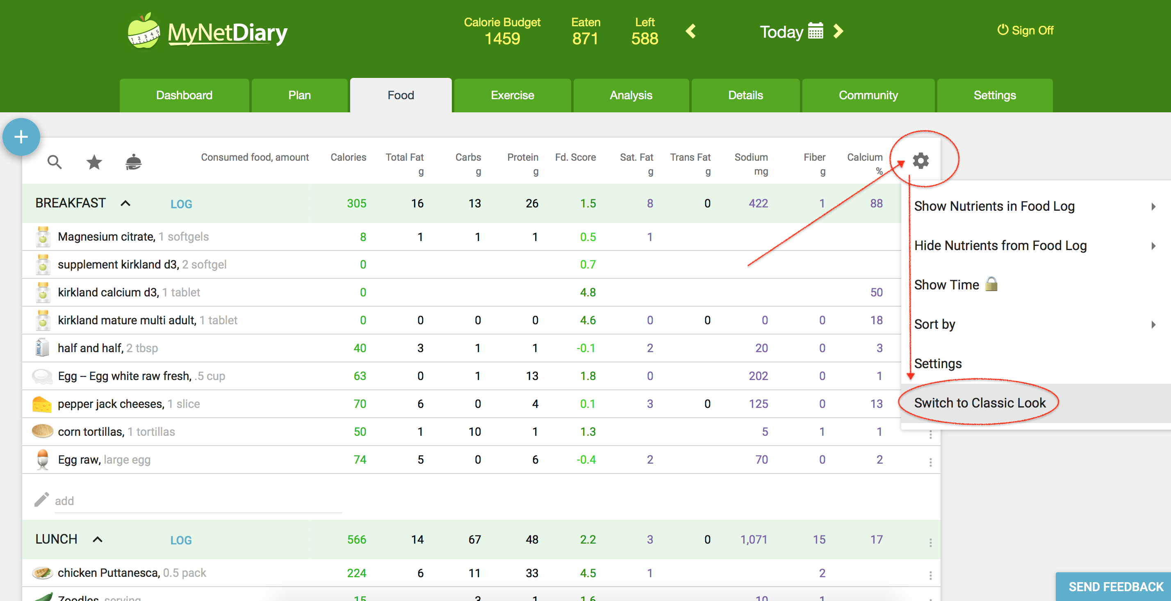1171x601 pixels.
Task: Select Switch to Classic Look
Action: [980, 403]
